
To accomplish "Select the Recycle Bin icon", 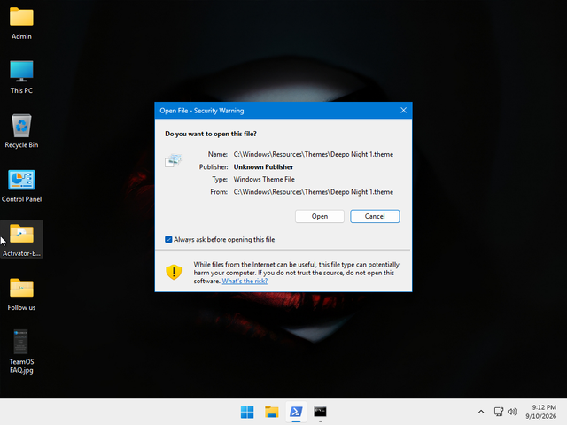I will [21, 131].
